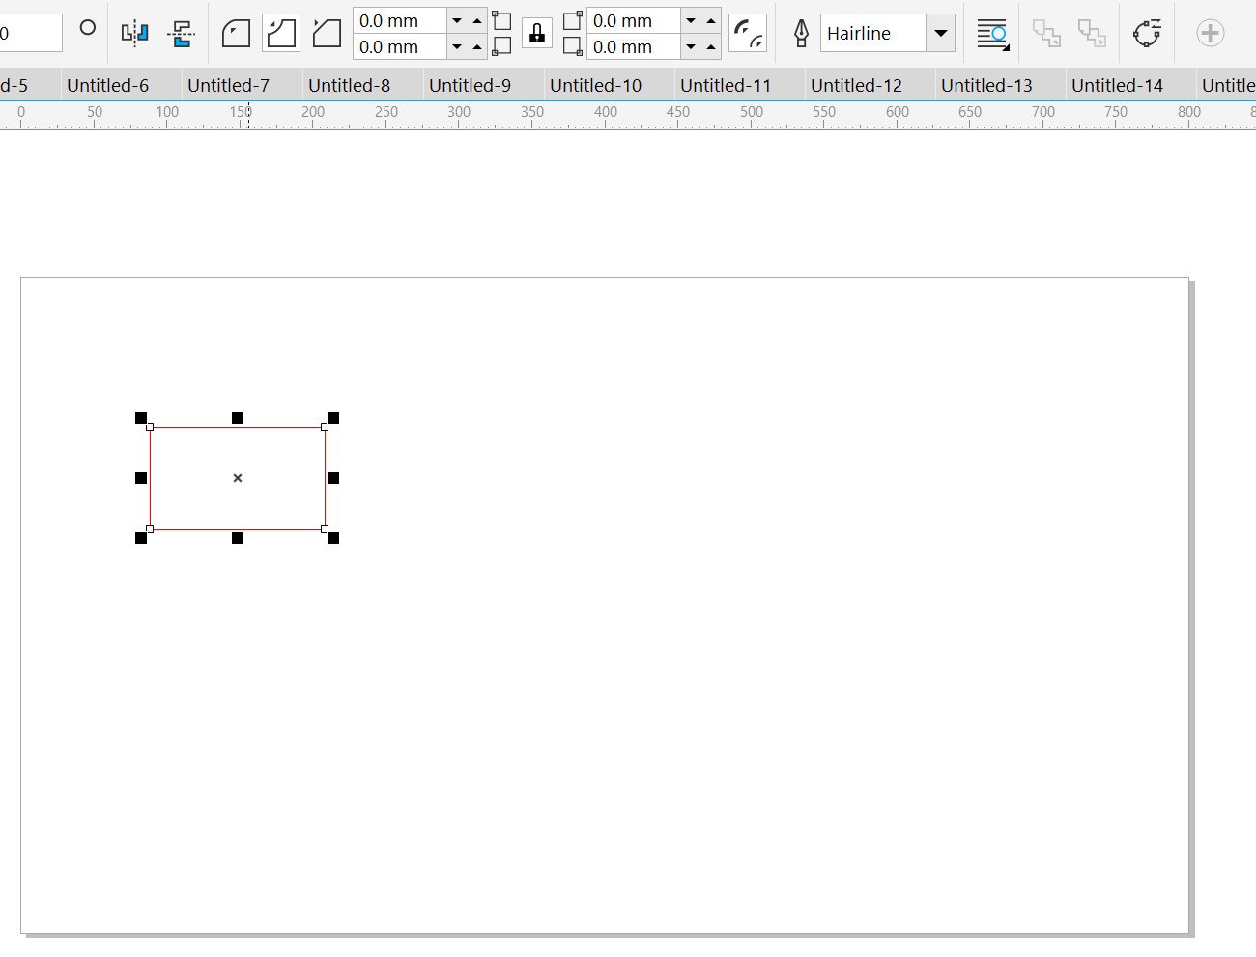Go to the Untitled-12 document tab
The width and height of the screenshot is (1256, 957).
pos(857,85)
